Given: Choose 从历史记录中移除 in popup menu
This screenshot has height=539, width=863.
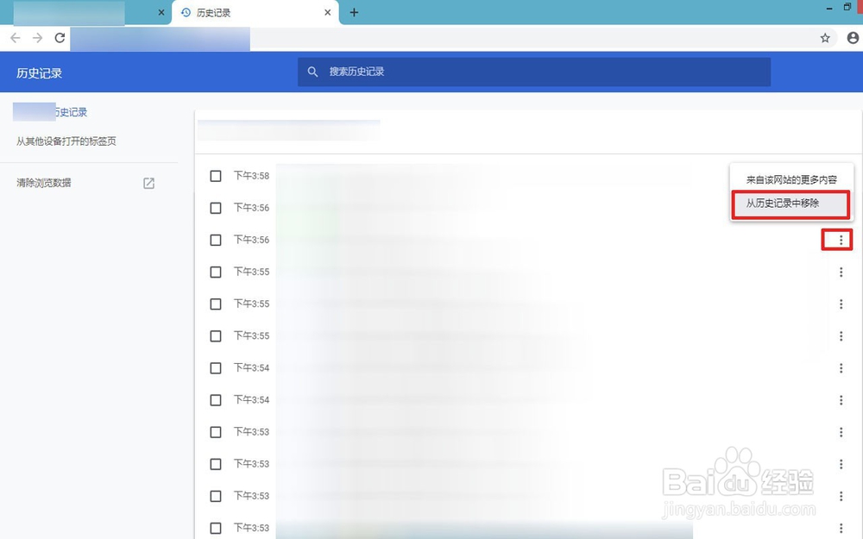Looking at the screenshot, I should click(x=791, y=204).
